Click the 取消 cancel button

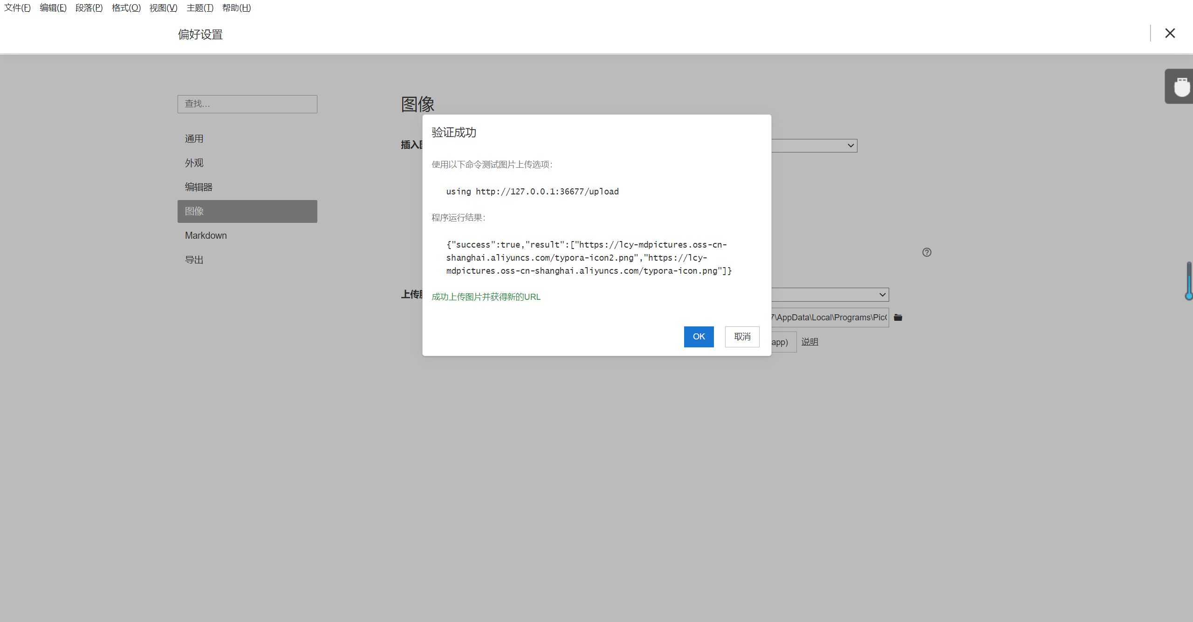[x=742, y=337]
